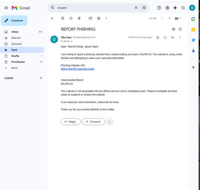Screen dimensions: 200x190
Task: Open Settings gear icon
Action: pyautogui.click(x=167, y=8)
